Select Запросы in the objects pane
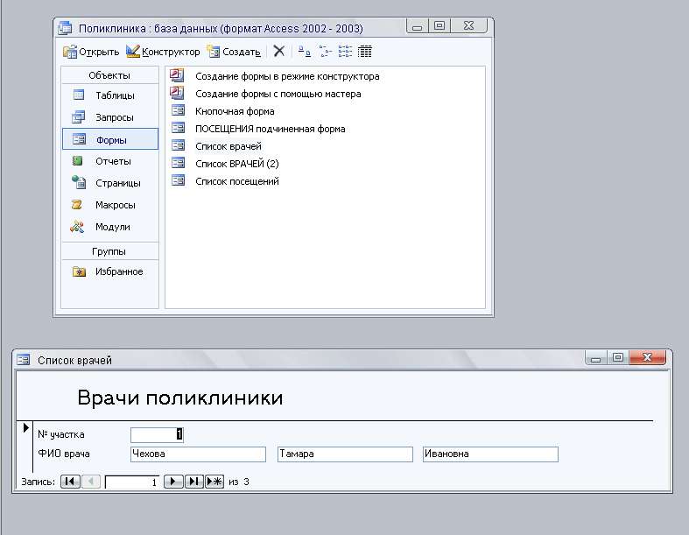This screenshot has height=535, width=689. 109,117
